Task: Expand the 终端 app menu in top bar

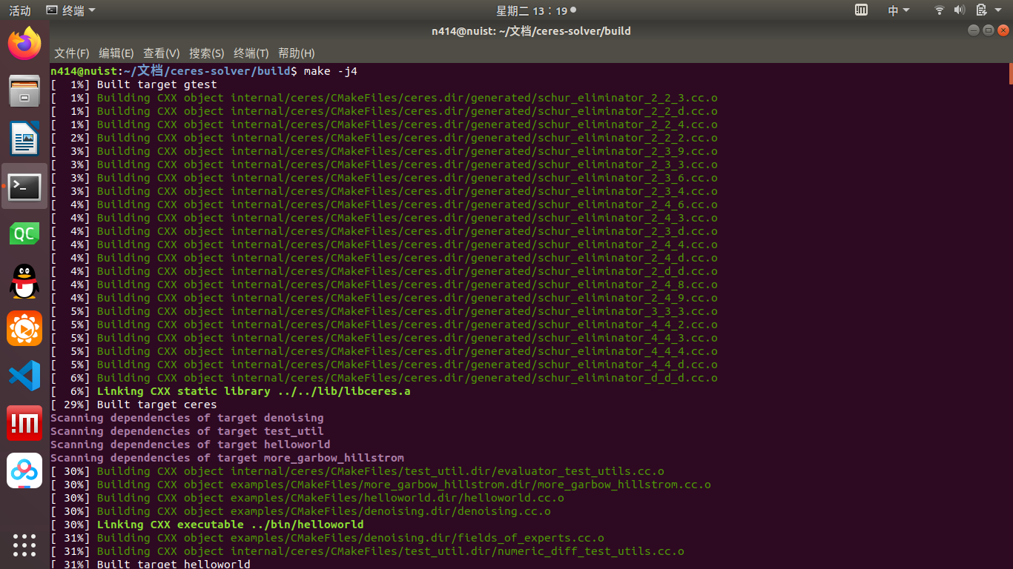Action: point(70,10)
